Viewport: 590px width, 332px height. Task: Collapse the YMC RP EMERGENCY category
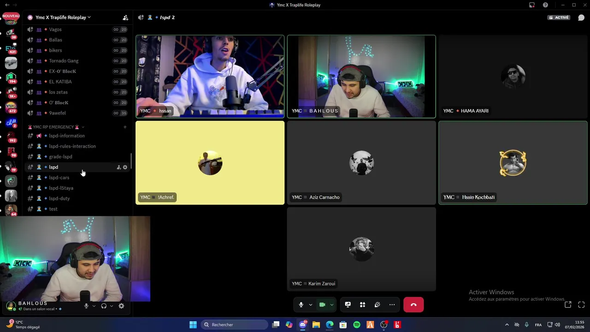[56, 127]
